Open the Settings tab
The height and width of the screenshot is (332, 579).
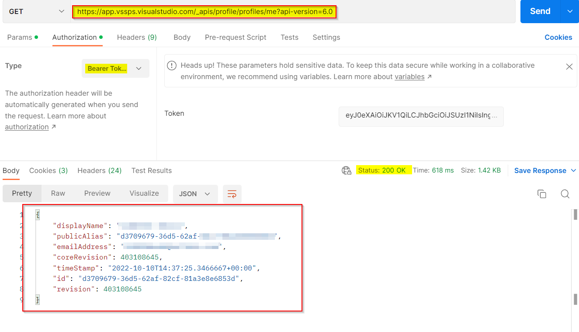[326, 37]
